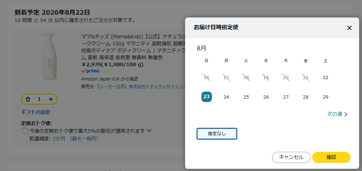This screenshot has width=362, height=171.
Task: Pick date 26 on the calendar
Action: 266,97
